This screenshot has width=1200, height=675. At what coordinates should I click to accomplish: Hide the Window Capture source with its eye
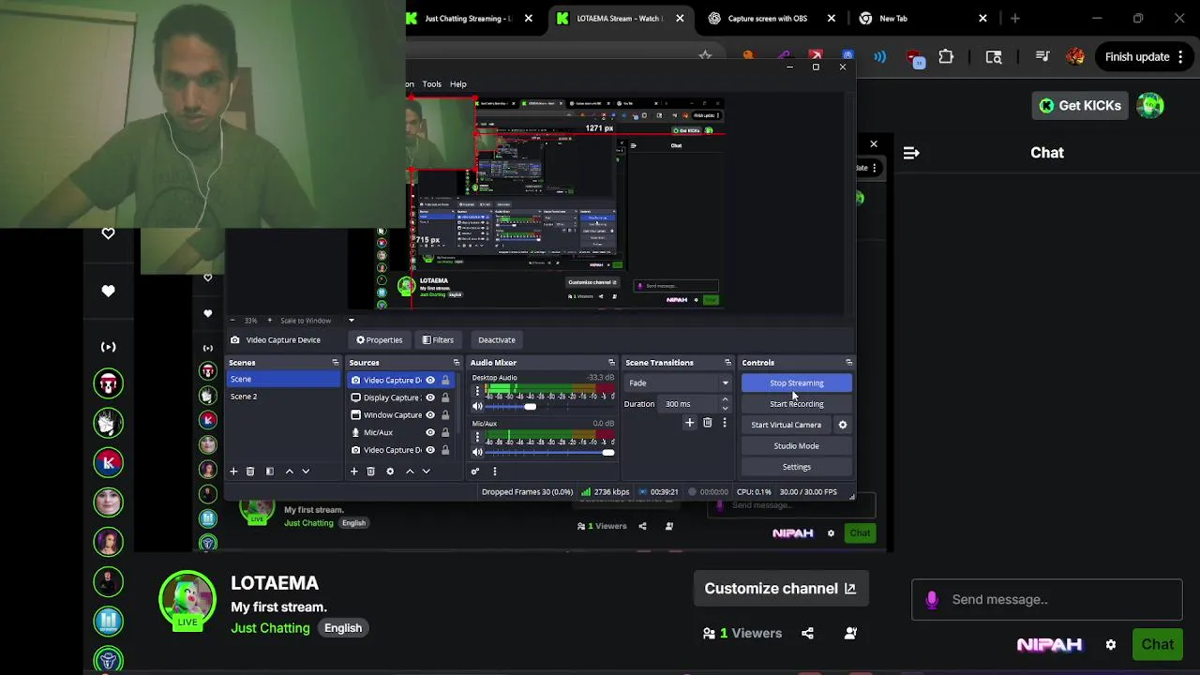[430, 415]
